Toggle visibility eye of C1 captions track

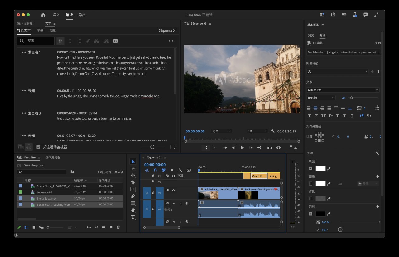click(174, 176)
